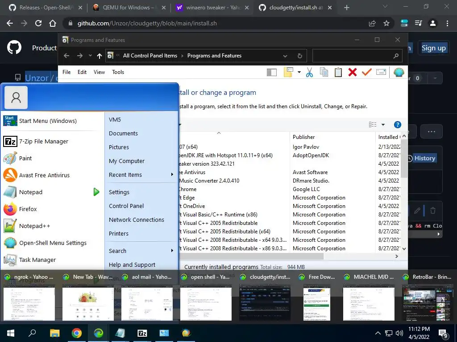This screenshot has width=457, height=342.
Task: Open Chrome tab search dropdown
Action: (x=385, y=6)
